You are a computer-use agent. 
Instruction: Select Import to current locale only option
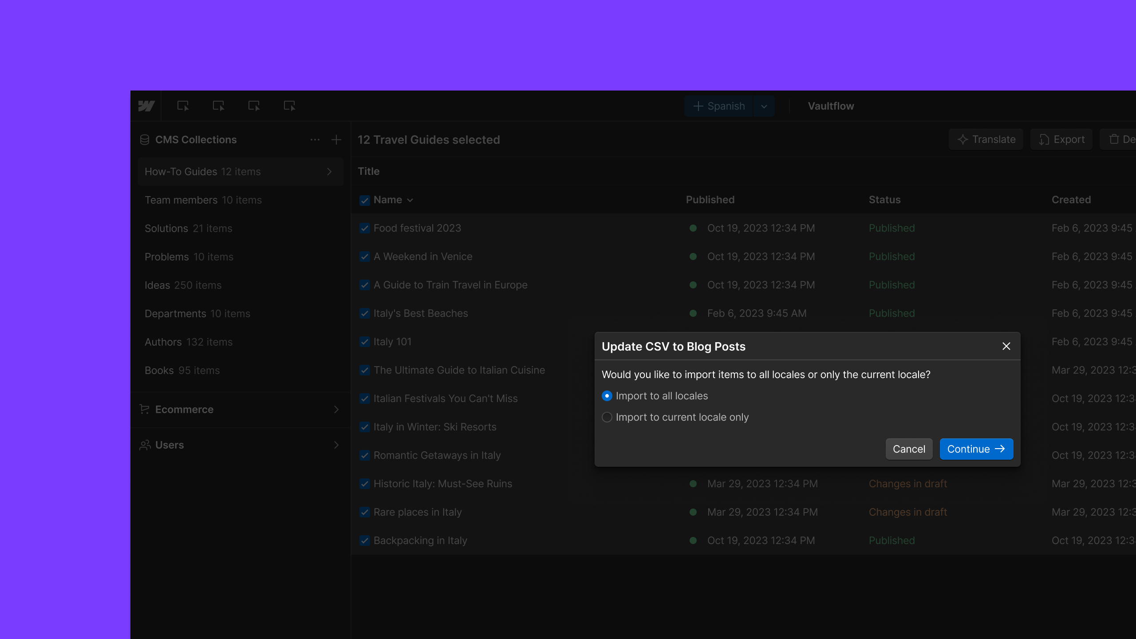coord(607,417)
